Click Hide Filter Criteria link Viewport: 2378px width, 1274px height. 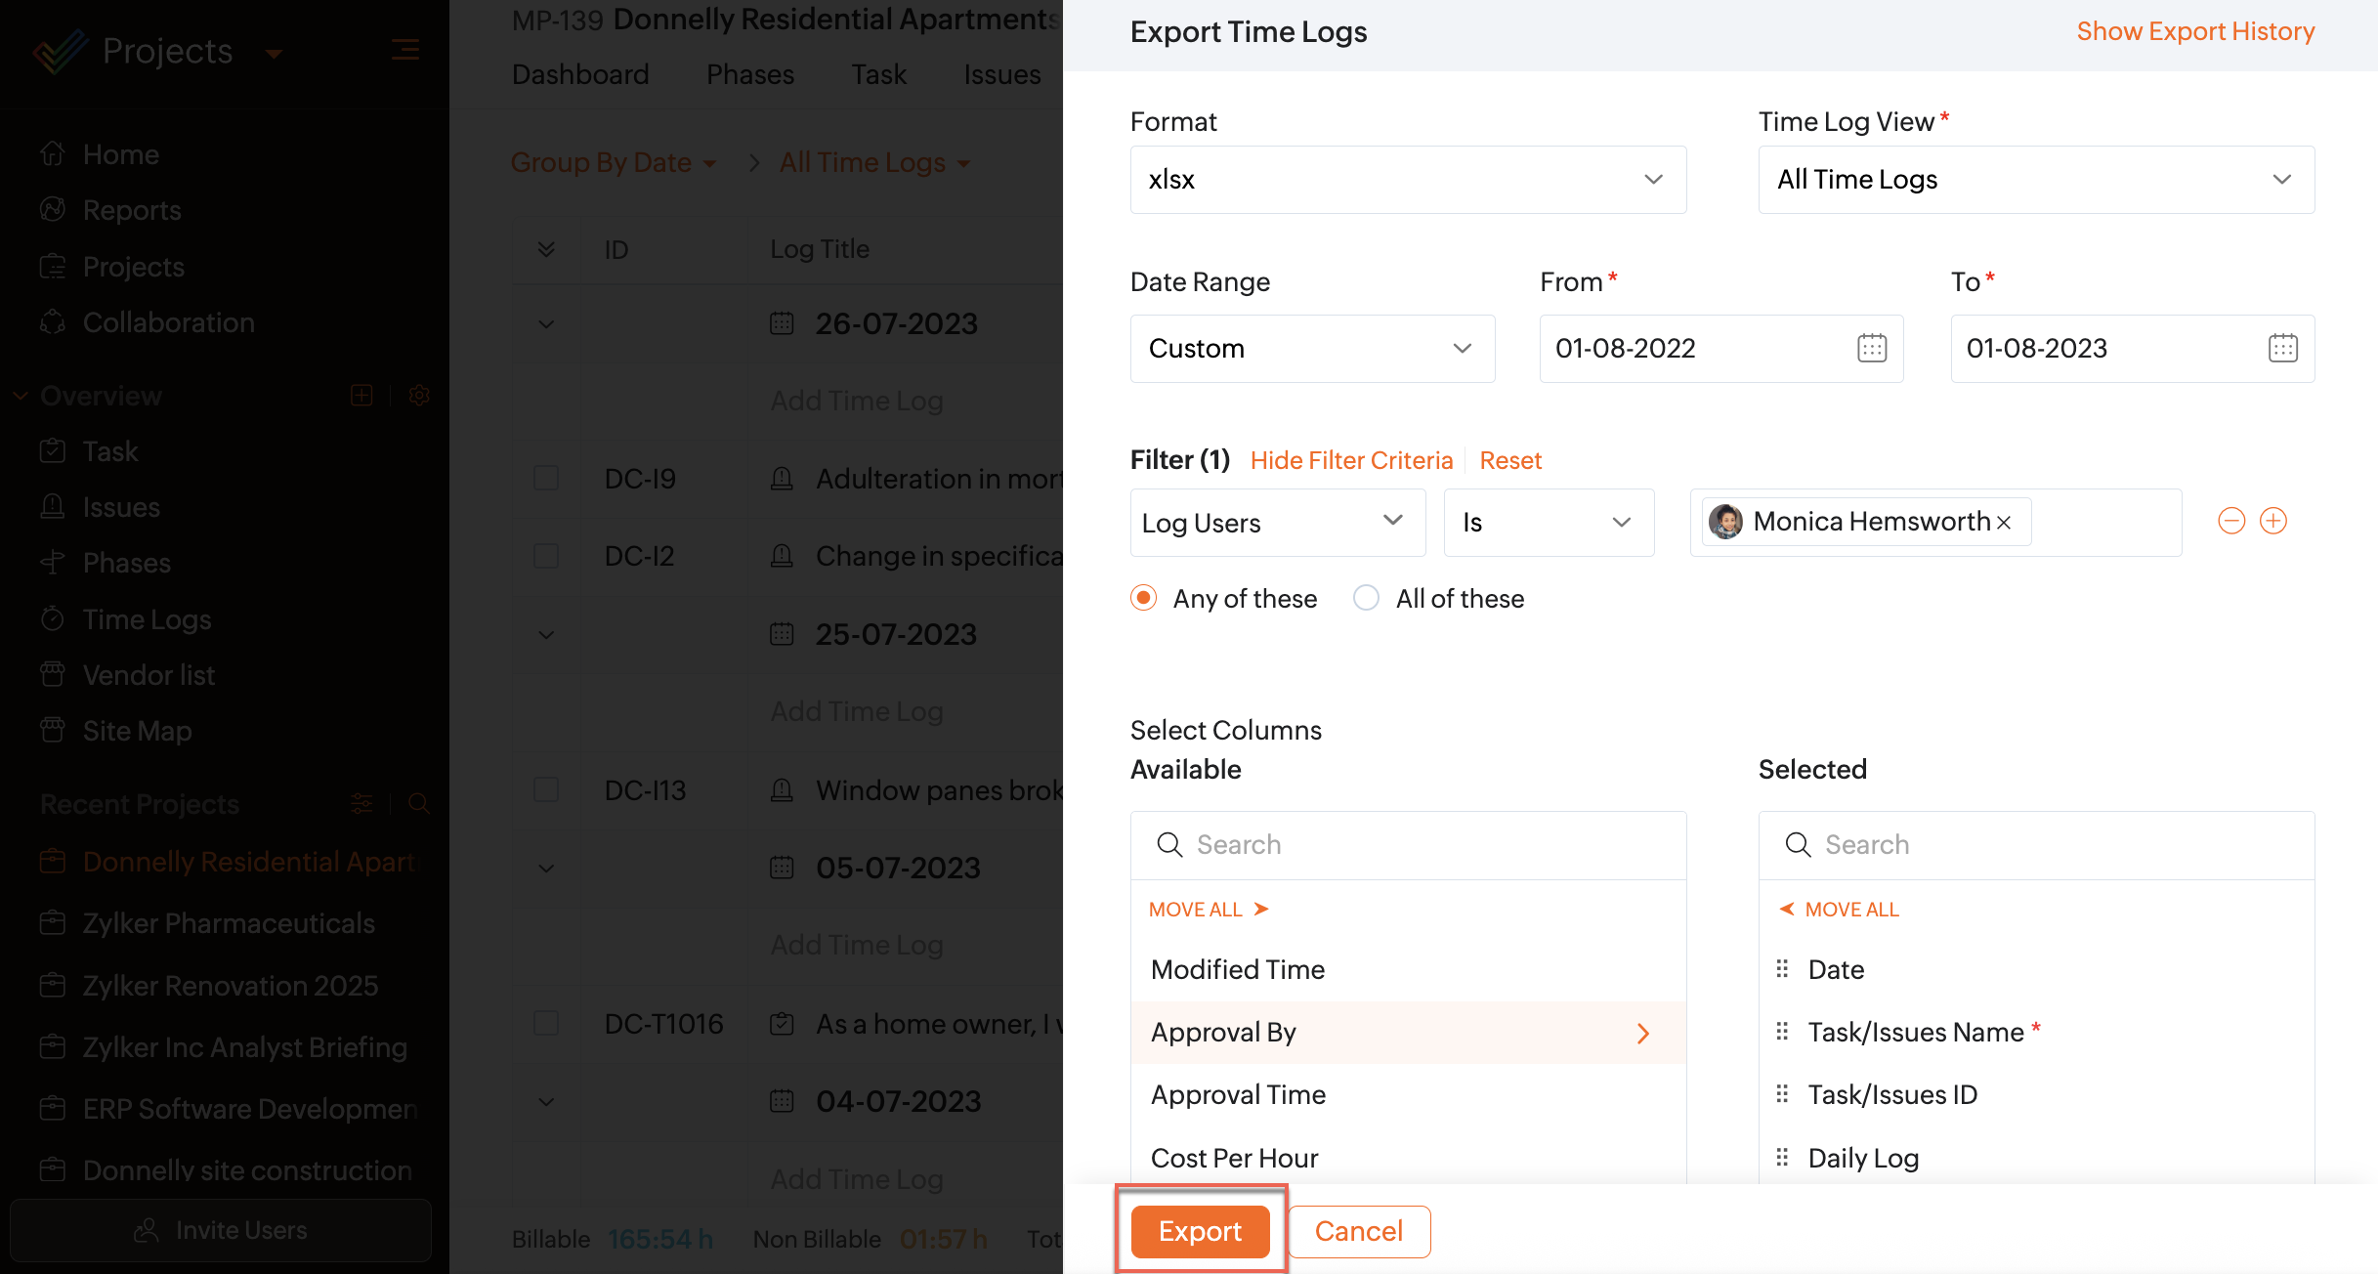click(1351, 460)
